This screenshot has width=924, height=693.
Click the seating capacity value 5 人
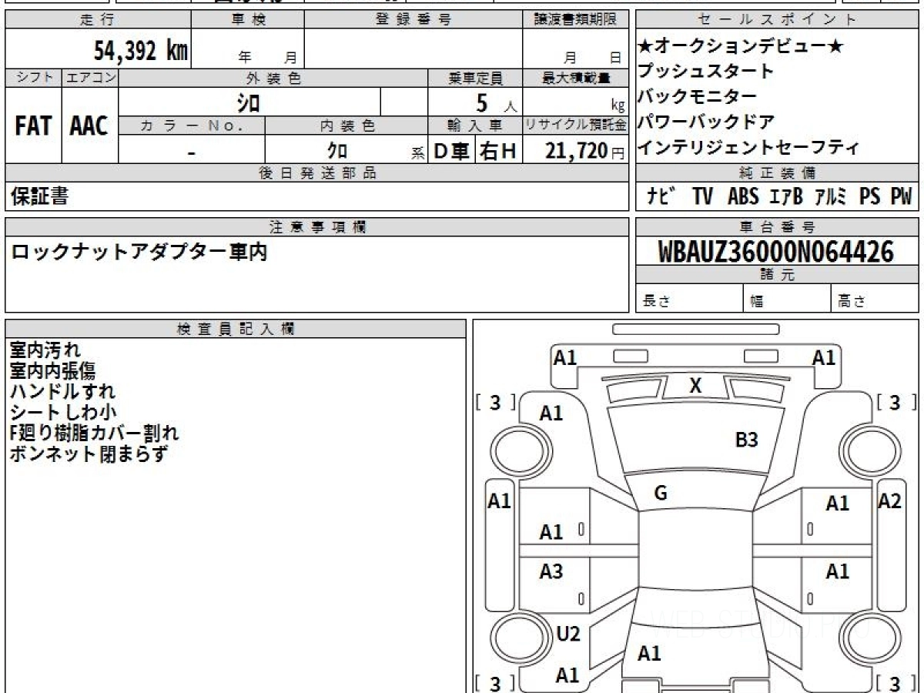[x=496, y=102]
